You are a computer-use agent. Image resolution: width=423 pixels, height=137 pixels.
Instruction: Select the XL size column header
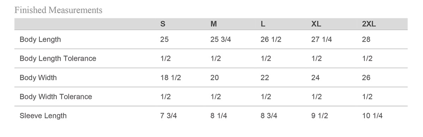tap(316, 24)
